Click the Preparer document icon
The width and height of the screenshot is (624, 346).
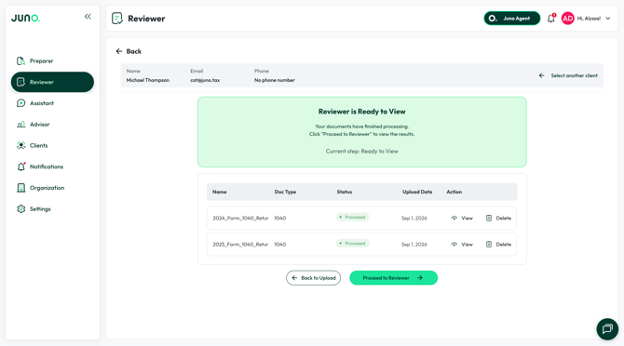20,60
